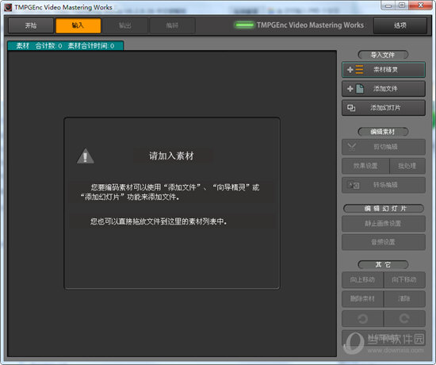The width and height of the screenshot is (436, 365).
Task: Click the plus-document icon on 添加文件
Action: point(355,89)
